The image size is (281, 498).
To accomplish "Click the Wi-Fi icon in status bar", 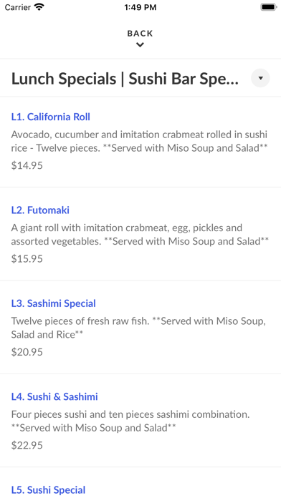I will [x=39, y=7].
